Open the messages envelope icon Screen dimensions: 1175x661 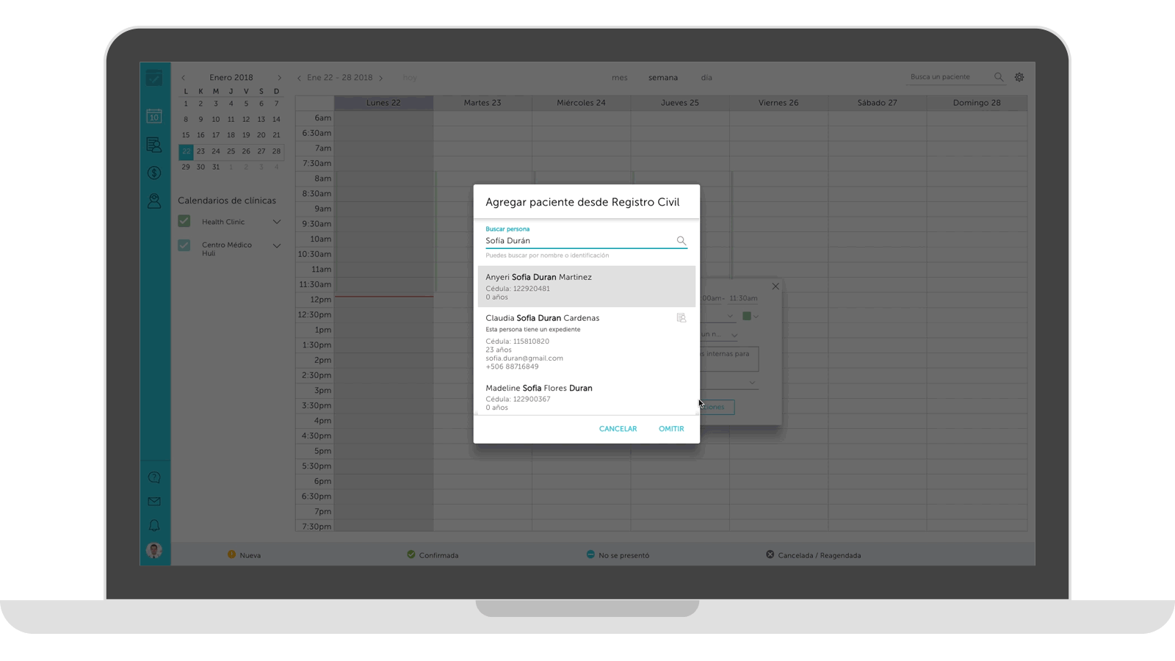coord(154,502)
